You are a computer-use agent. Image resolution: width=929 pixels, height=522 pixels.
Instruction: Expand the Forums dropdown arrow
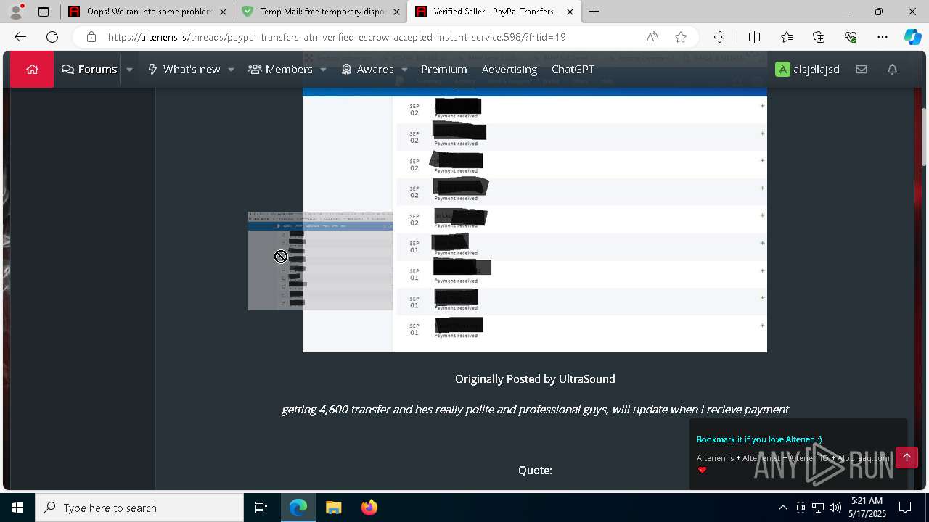129,70
